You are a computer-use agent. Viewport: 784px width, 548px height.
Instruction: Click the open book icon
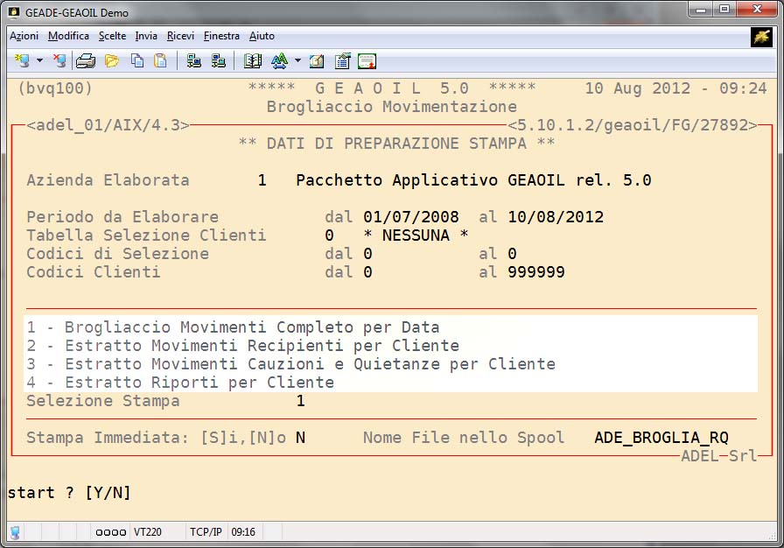[253, 60]
